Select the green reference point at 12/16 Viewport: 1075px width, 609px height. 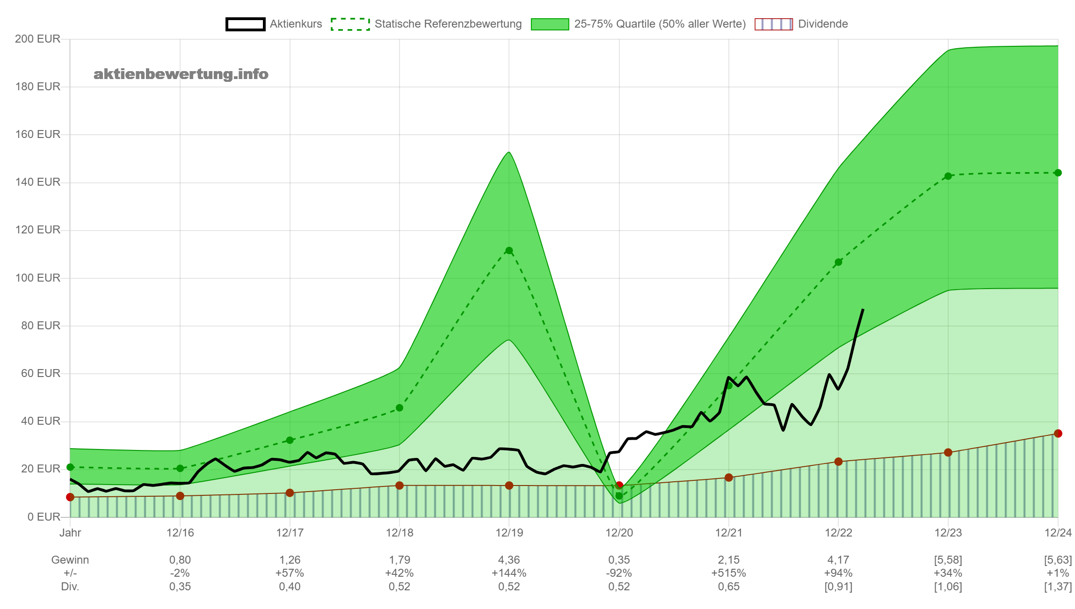(180, 468)
